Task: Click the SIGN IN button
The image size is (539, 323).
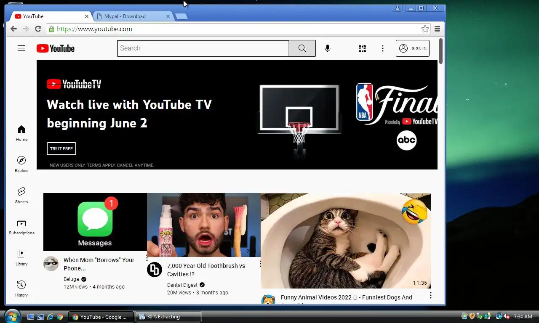Action: 413,48
